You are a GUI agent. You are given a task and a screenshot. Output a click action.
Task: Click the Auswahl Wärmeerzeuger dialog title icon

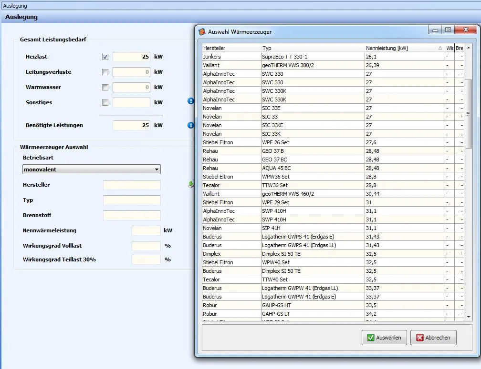[x=202, y=32]
